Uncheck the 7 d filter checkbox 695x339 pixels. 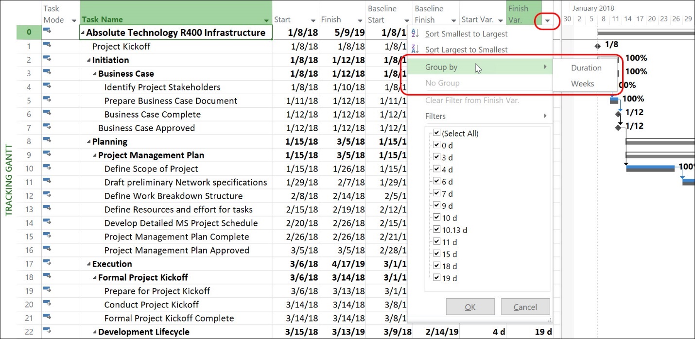point(437,193)
